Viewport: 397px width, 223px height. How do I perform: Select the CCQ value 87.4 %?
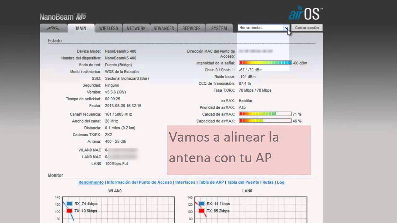click(x=245, y=84)
